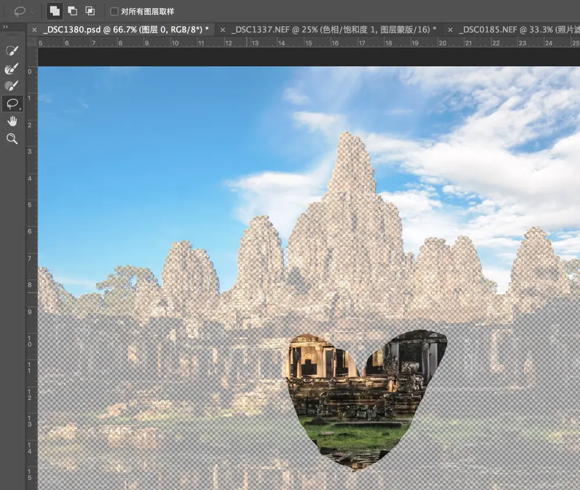Enable the 对所有图层取样 checkbox
The image size is (580, 490).
114,12
